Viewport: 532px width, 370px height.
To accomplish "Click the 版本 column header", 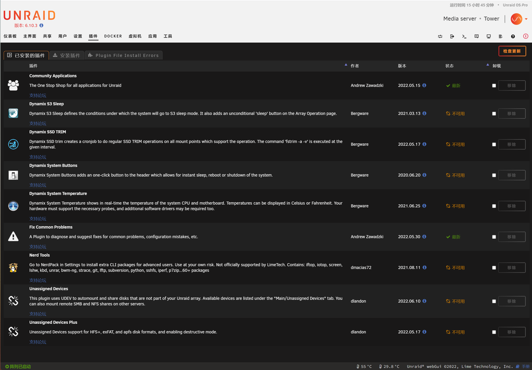I will (402, 66).
